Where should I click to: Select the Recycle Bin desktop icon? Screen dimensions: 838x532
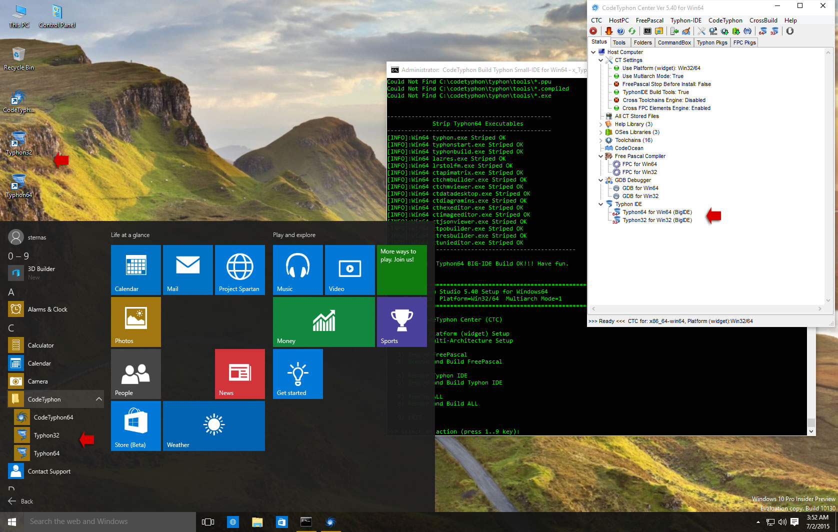[18, 59]
